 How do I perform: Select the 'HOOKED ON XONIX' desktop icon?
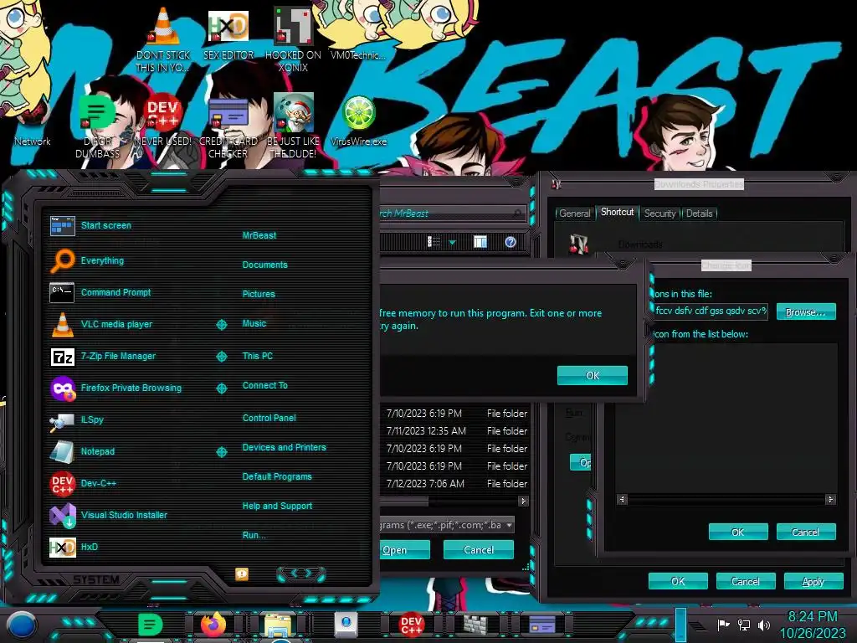click(x=293, y=41)
